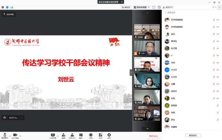Toggle camera for 赵可惠
The width and height of the screenshot is (222, 140).
coord(218,48)
